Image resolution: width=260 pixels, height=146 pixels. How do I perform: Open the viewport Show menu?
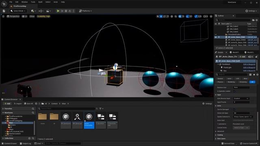tap(32, 16)
